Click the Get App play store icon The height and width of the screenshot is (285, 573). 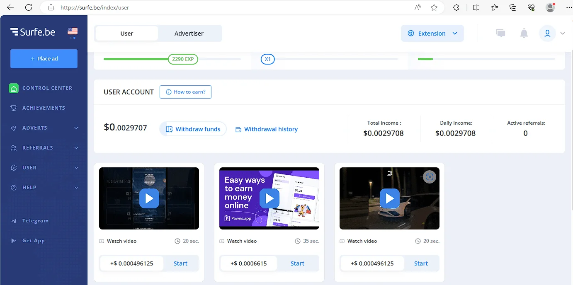[14, 241]
